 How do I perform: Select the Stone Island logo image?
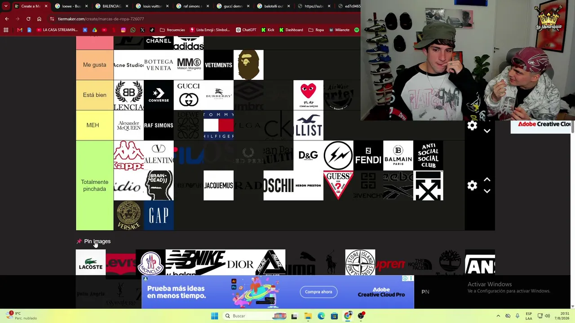pos(360,262)
